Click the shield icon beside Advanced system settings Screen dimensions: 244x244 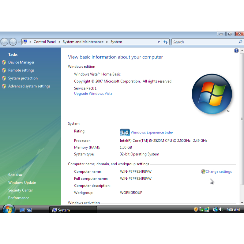coord(4,86)
